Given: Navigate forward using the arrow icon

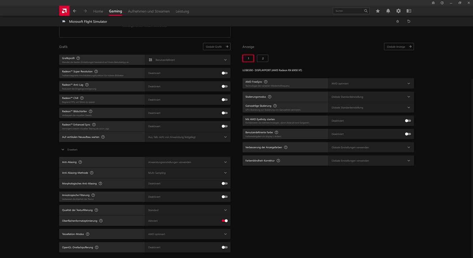Looking at the screenshot, I should tap(85, 11).
